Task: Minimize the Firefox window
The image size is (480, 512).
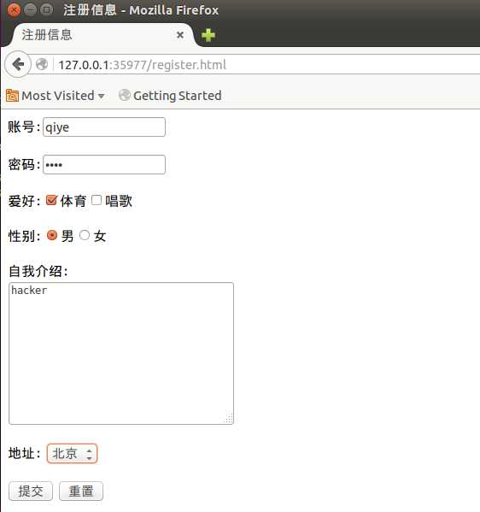Action: pyautogui.click(x=31, y=9)
